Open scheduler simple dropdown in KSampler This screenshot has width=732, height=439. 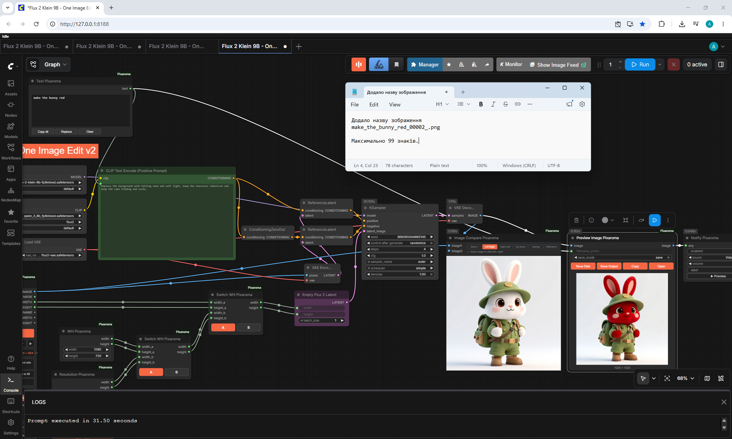click(400, 268)
